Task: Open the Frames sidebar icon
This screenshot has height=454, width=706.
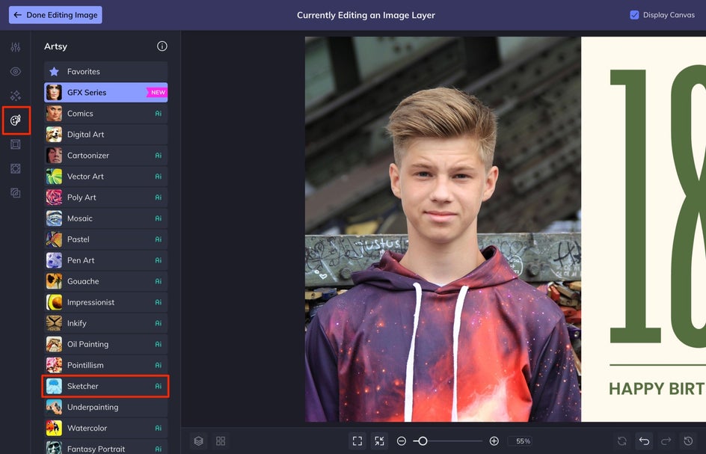Action: (15, 144)
